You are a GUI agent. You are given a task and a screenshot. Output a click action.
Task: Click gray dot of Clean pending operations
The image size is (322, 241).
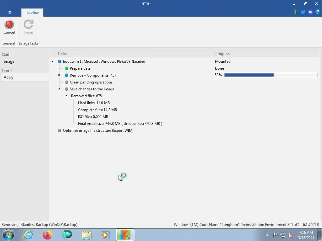click(x=67, y=82)
